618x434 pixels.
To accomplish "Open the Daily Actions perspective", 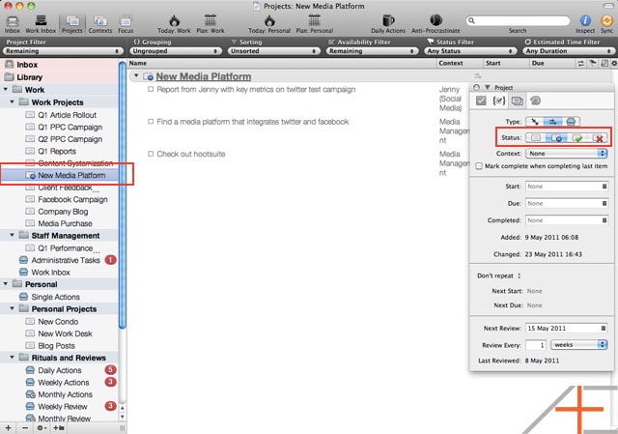I will [388, 24].
